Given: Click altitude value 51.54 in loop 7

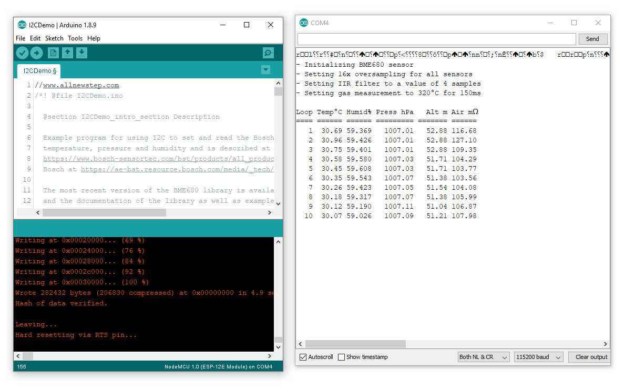Looking at the screenshot, I should [437, 187].
